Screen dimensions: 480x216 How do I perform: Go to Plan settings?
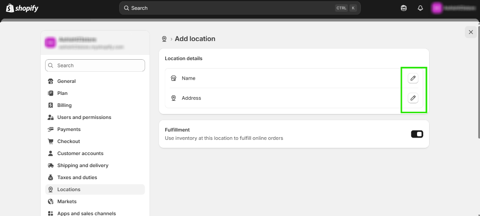click(63, 93)
